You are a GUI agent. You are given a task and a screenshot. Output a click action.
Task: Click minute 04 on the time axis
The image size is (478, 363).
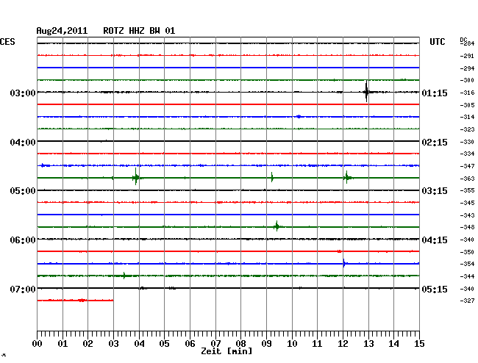pyautogui.click(x=139, y=343)
